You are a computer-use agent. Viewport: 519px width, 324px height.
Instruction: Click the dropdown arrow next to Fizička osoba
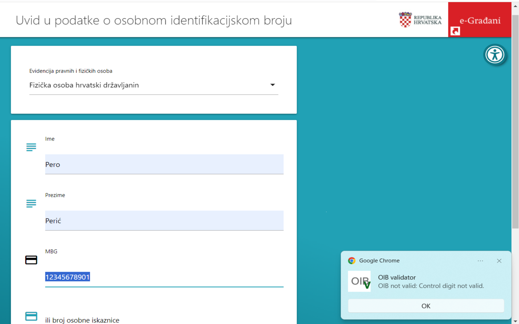coord(272,85)
